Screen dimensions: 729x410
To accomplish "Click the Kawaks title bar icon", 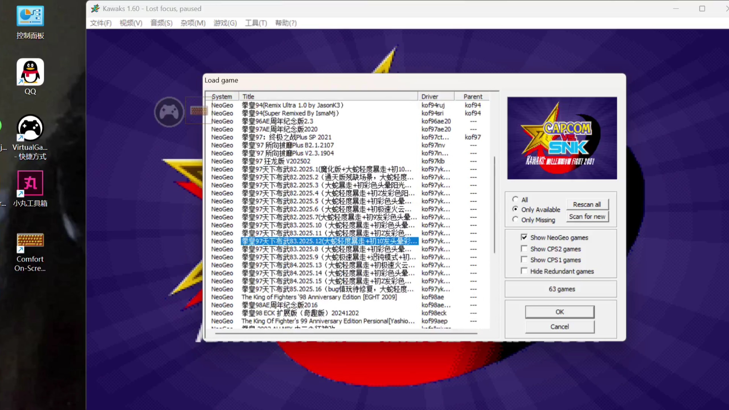I will click(95, 9).
